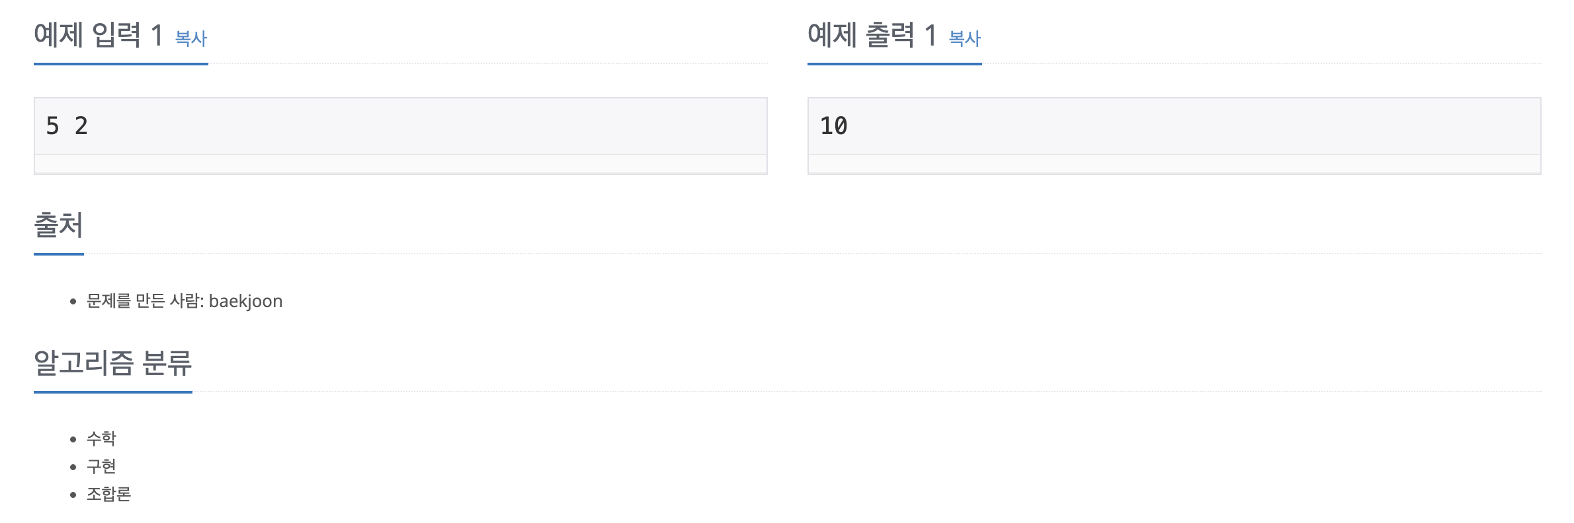Click 복사 link beside 예제 입력 1
Screen dimensions: 1574x523
[x=190, y=39]
